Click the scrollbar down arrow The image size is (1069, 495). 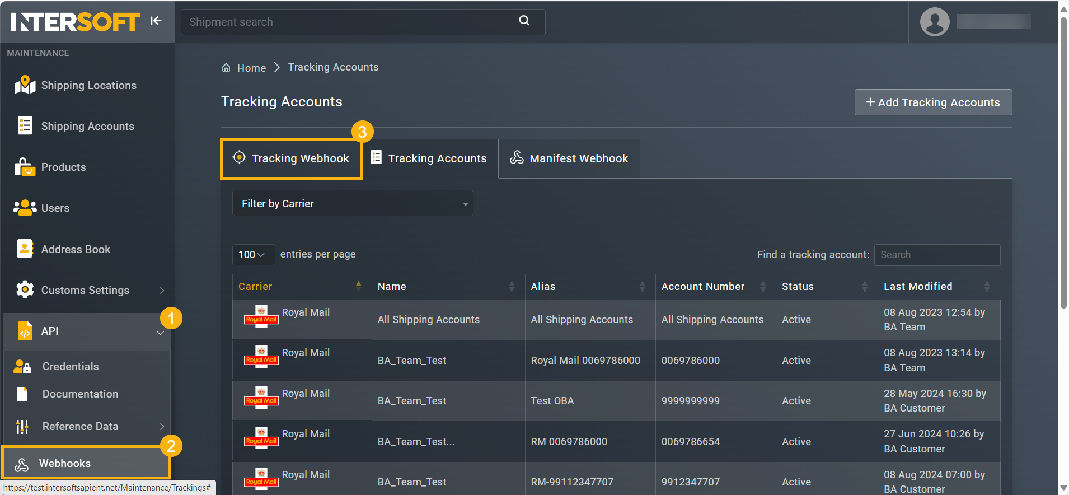tap(1063, 488)
